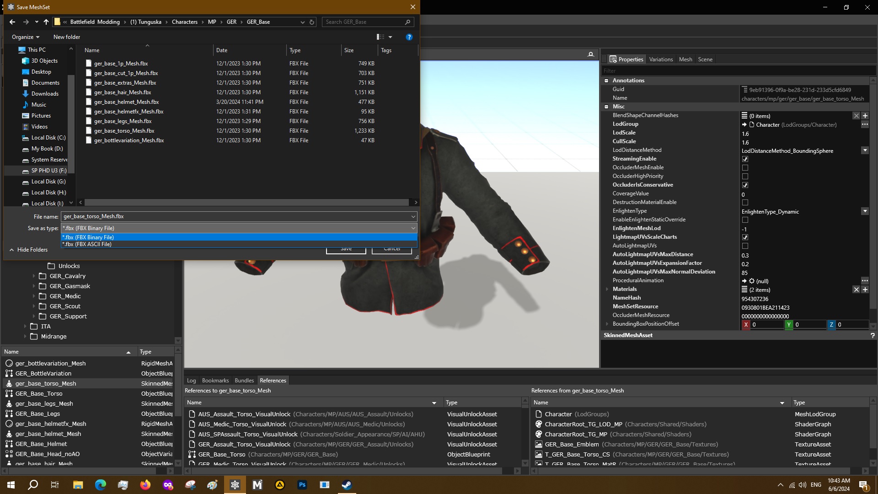878x494 pixels.
Task: Click the refresh icon in address bar
Action: point(312,22)
